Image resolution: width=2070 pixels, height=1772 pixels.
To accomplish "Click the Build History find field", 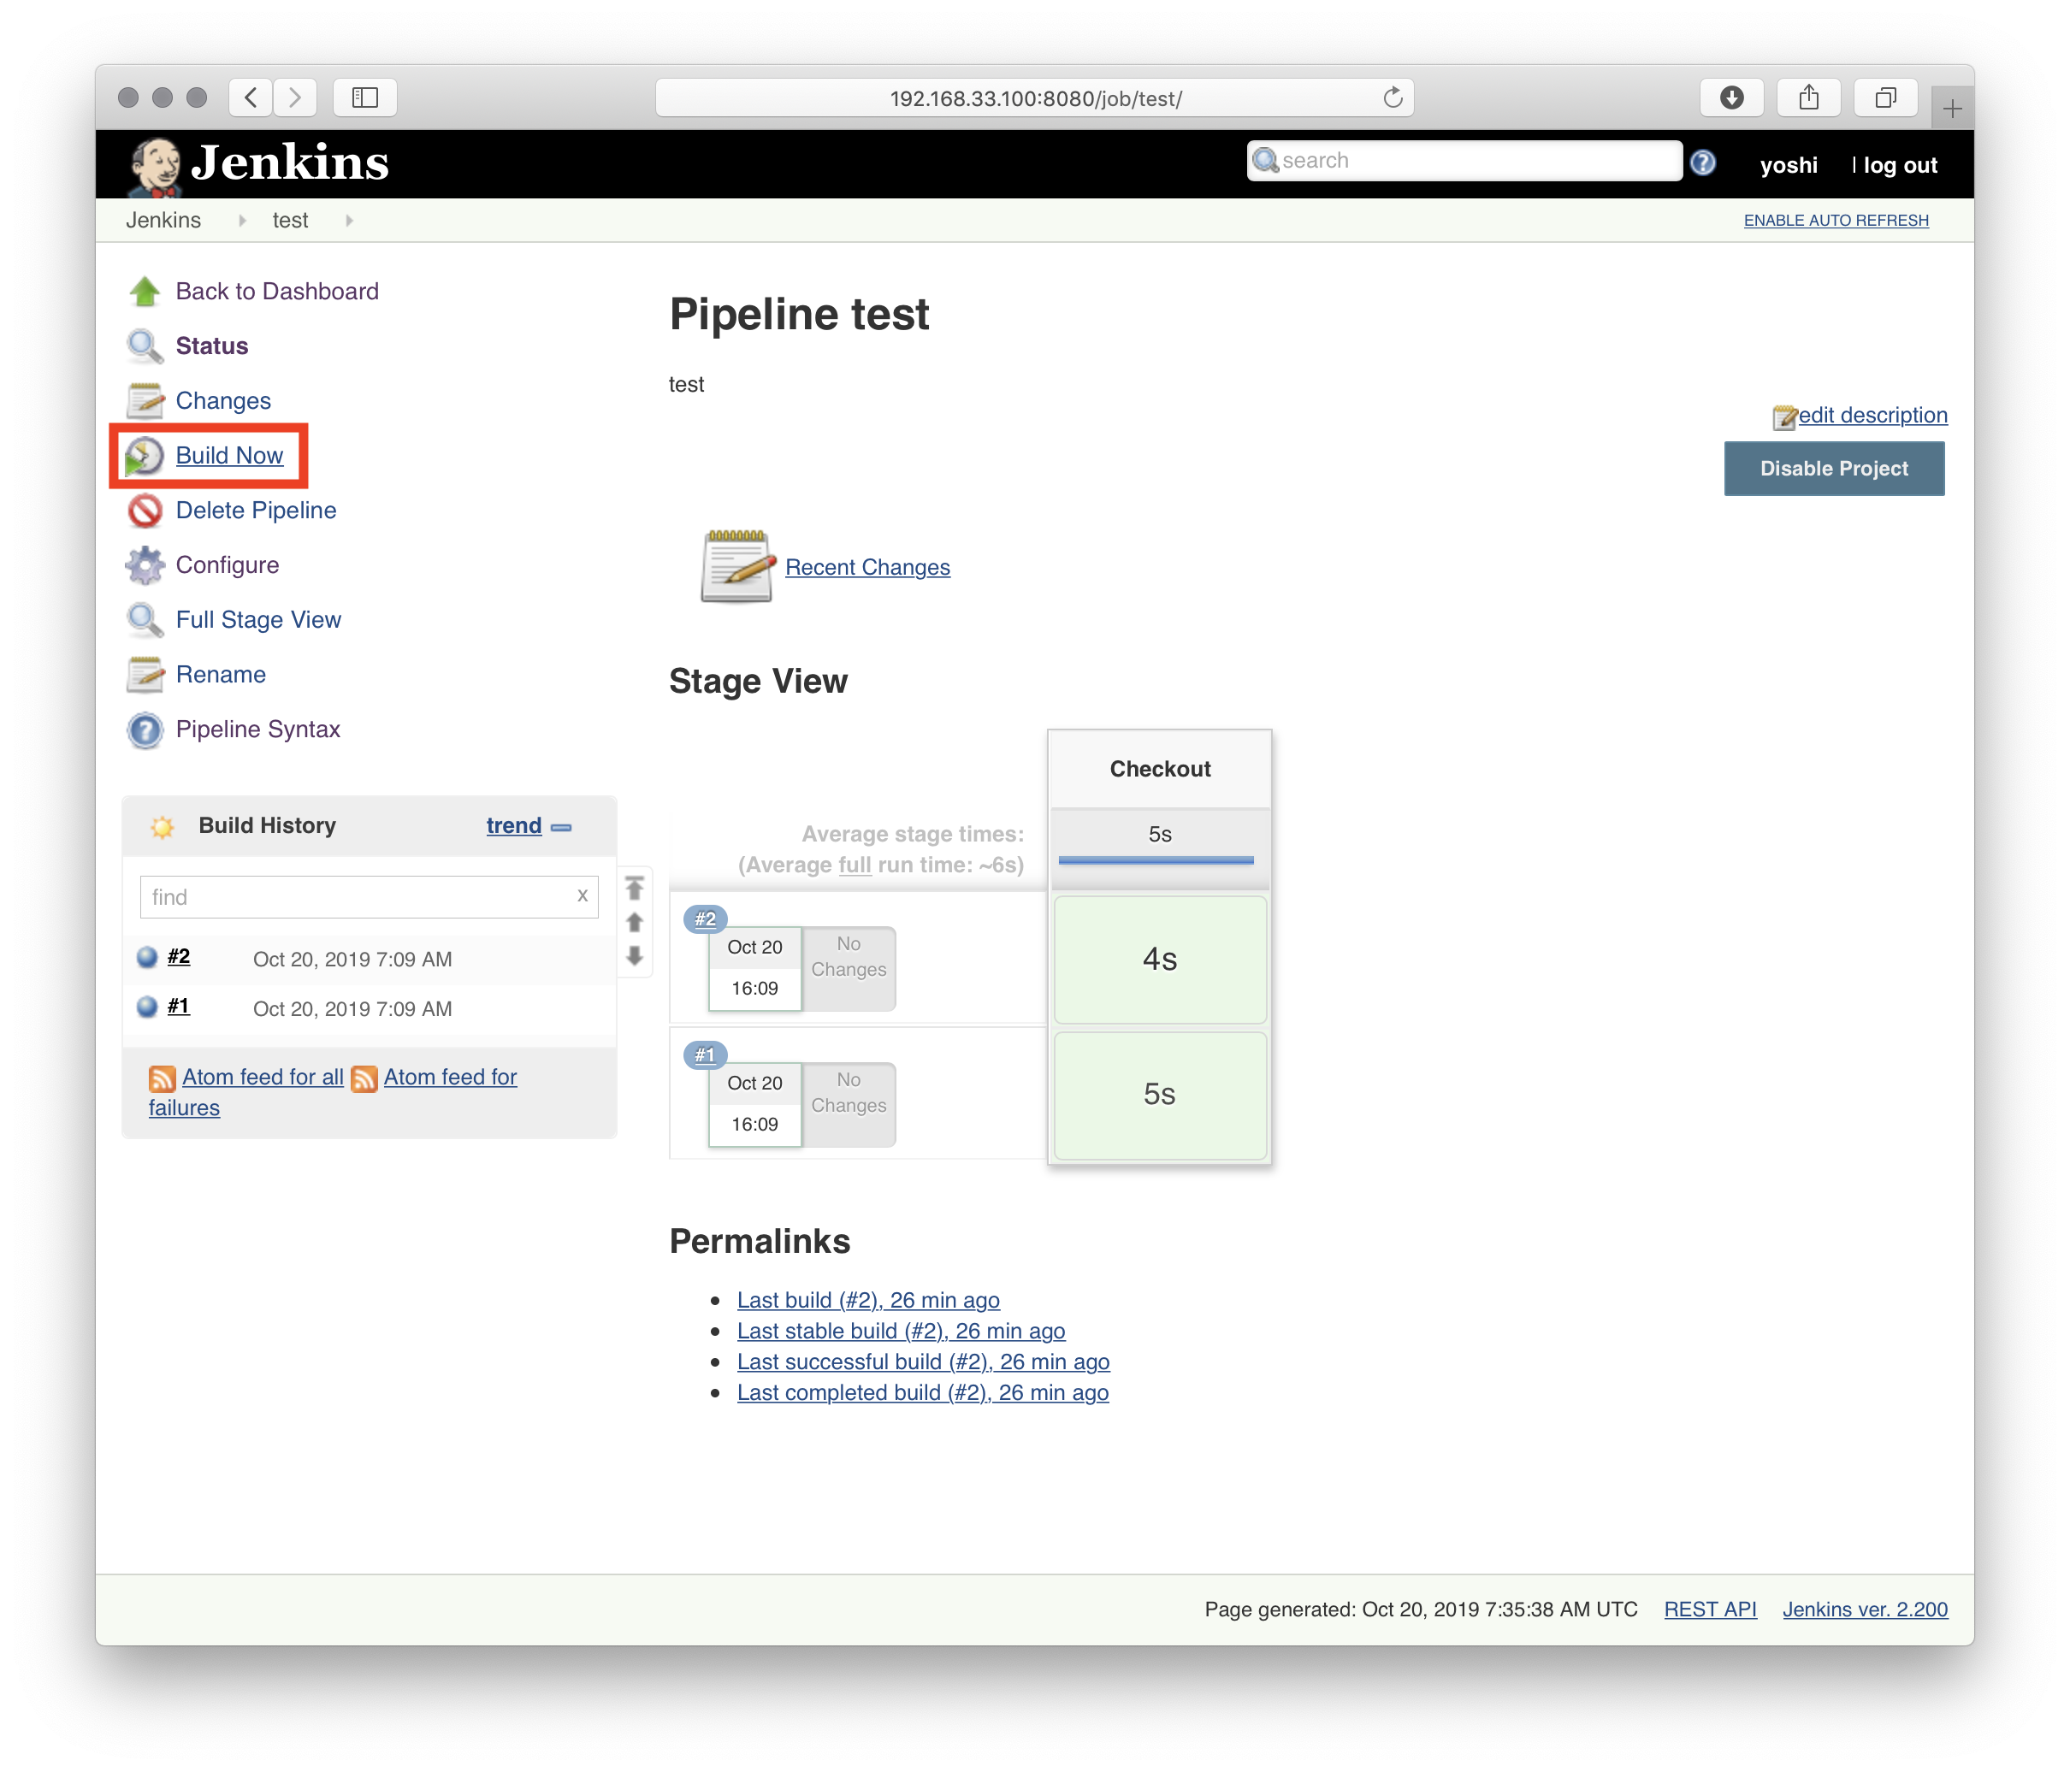I will coord(369,897).
